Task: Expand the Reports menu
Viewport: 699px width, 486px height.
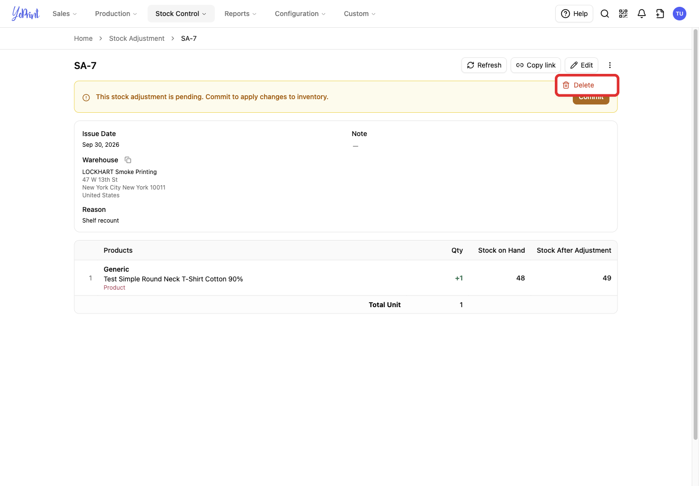Action: point(240,14)
